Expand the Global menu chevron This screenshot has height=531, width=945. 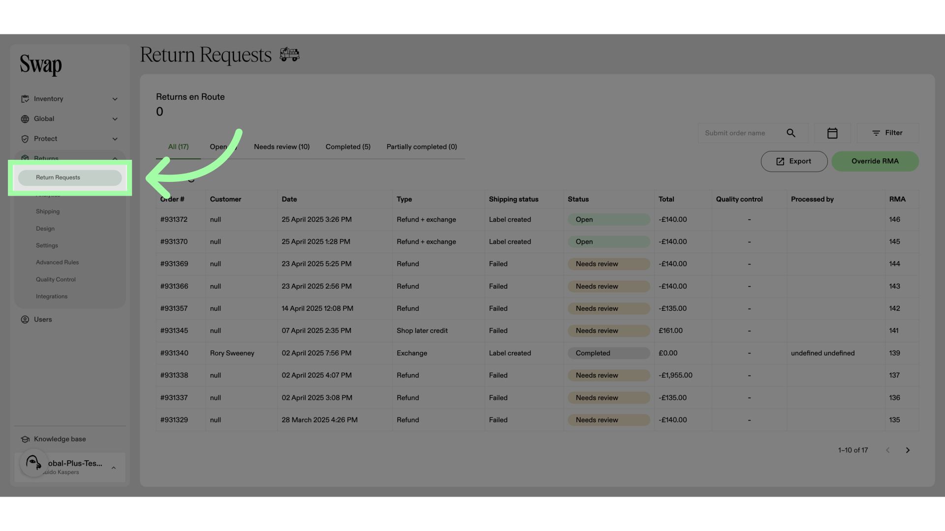(x=115, y=119)
